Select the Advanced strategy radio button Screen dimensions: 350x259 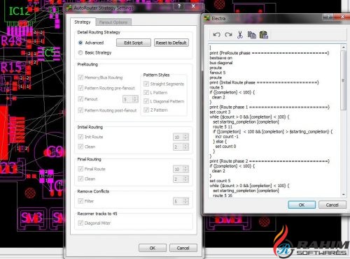click(80, 43)
